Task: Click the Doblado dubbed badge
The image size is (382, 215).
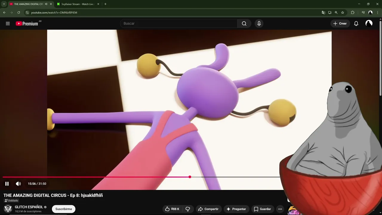Action: click(x=11, y=201)
